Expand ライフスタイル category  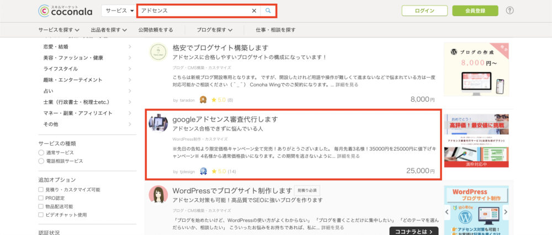click(87, 69)
